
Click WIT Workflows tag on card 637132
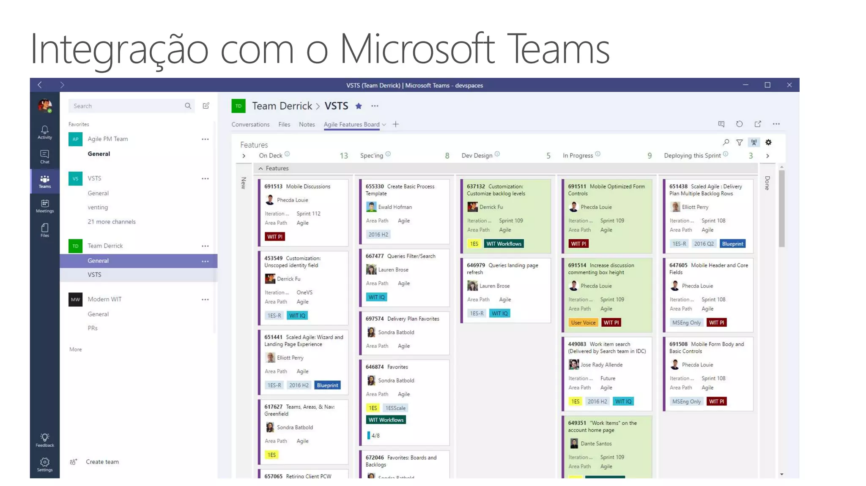pyautogui.click(x=504, y=244)
